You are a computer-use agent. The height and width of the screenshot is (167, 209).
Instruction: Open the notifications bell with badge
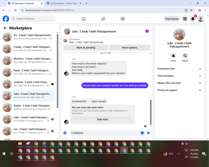coord(193,19)
